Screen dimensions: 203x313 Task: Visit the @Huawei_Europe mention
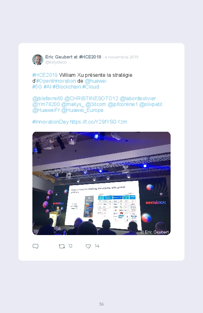point(82,110)
